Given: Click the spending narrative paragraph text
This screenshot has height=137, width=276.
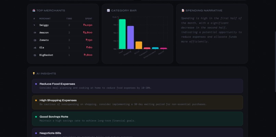Looking at the screenshot, I should 211,30.
